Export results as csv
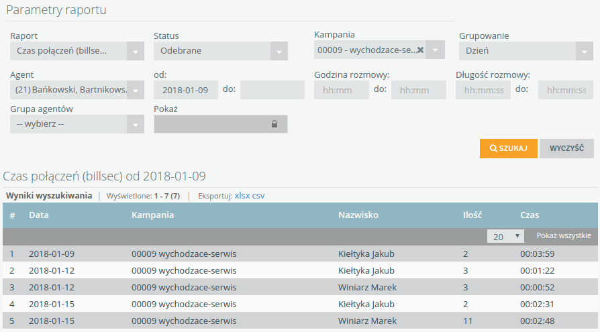600x332 pixels. (258, 196)
